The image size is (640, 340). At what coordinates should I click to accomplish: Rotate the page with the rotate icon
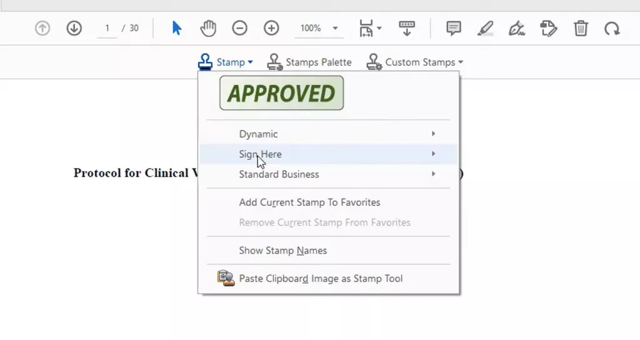coord(612,29)
